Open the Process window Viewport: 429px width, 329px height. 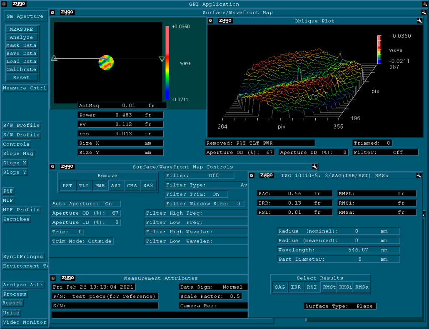15,294
